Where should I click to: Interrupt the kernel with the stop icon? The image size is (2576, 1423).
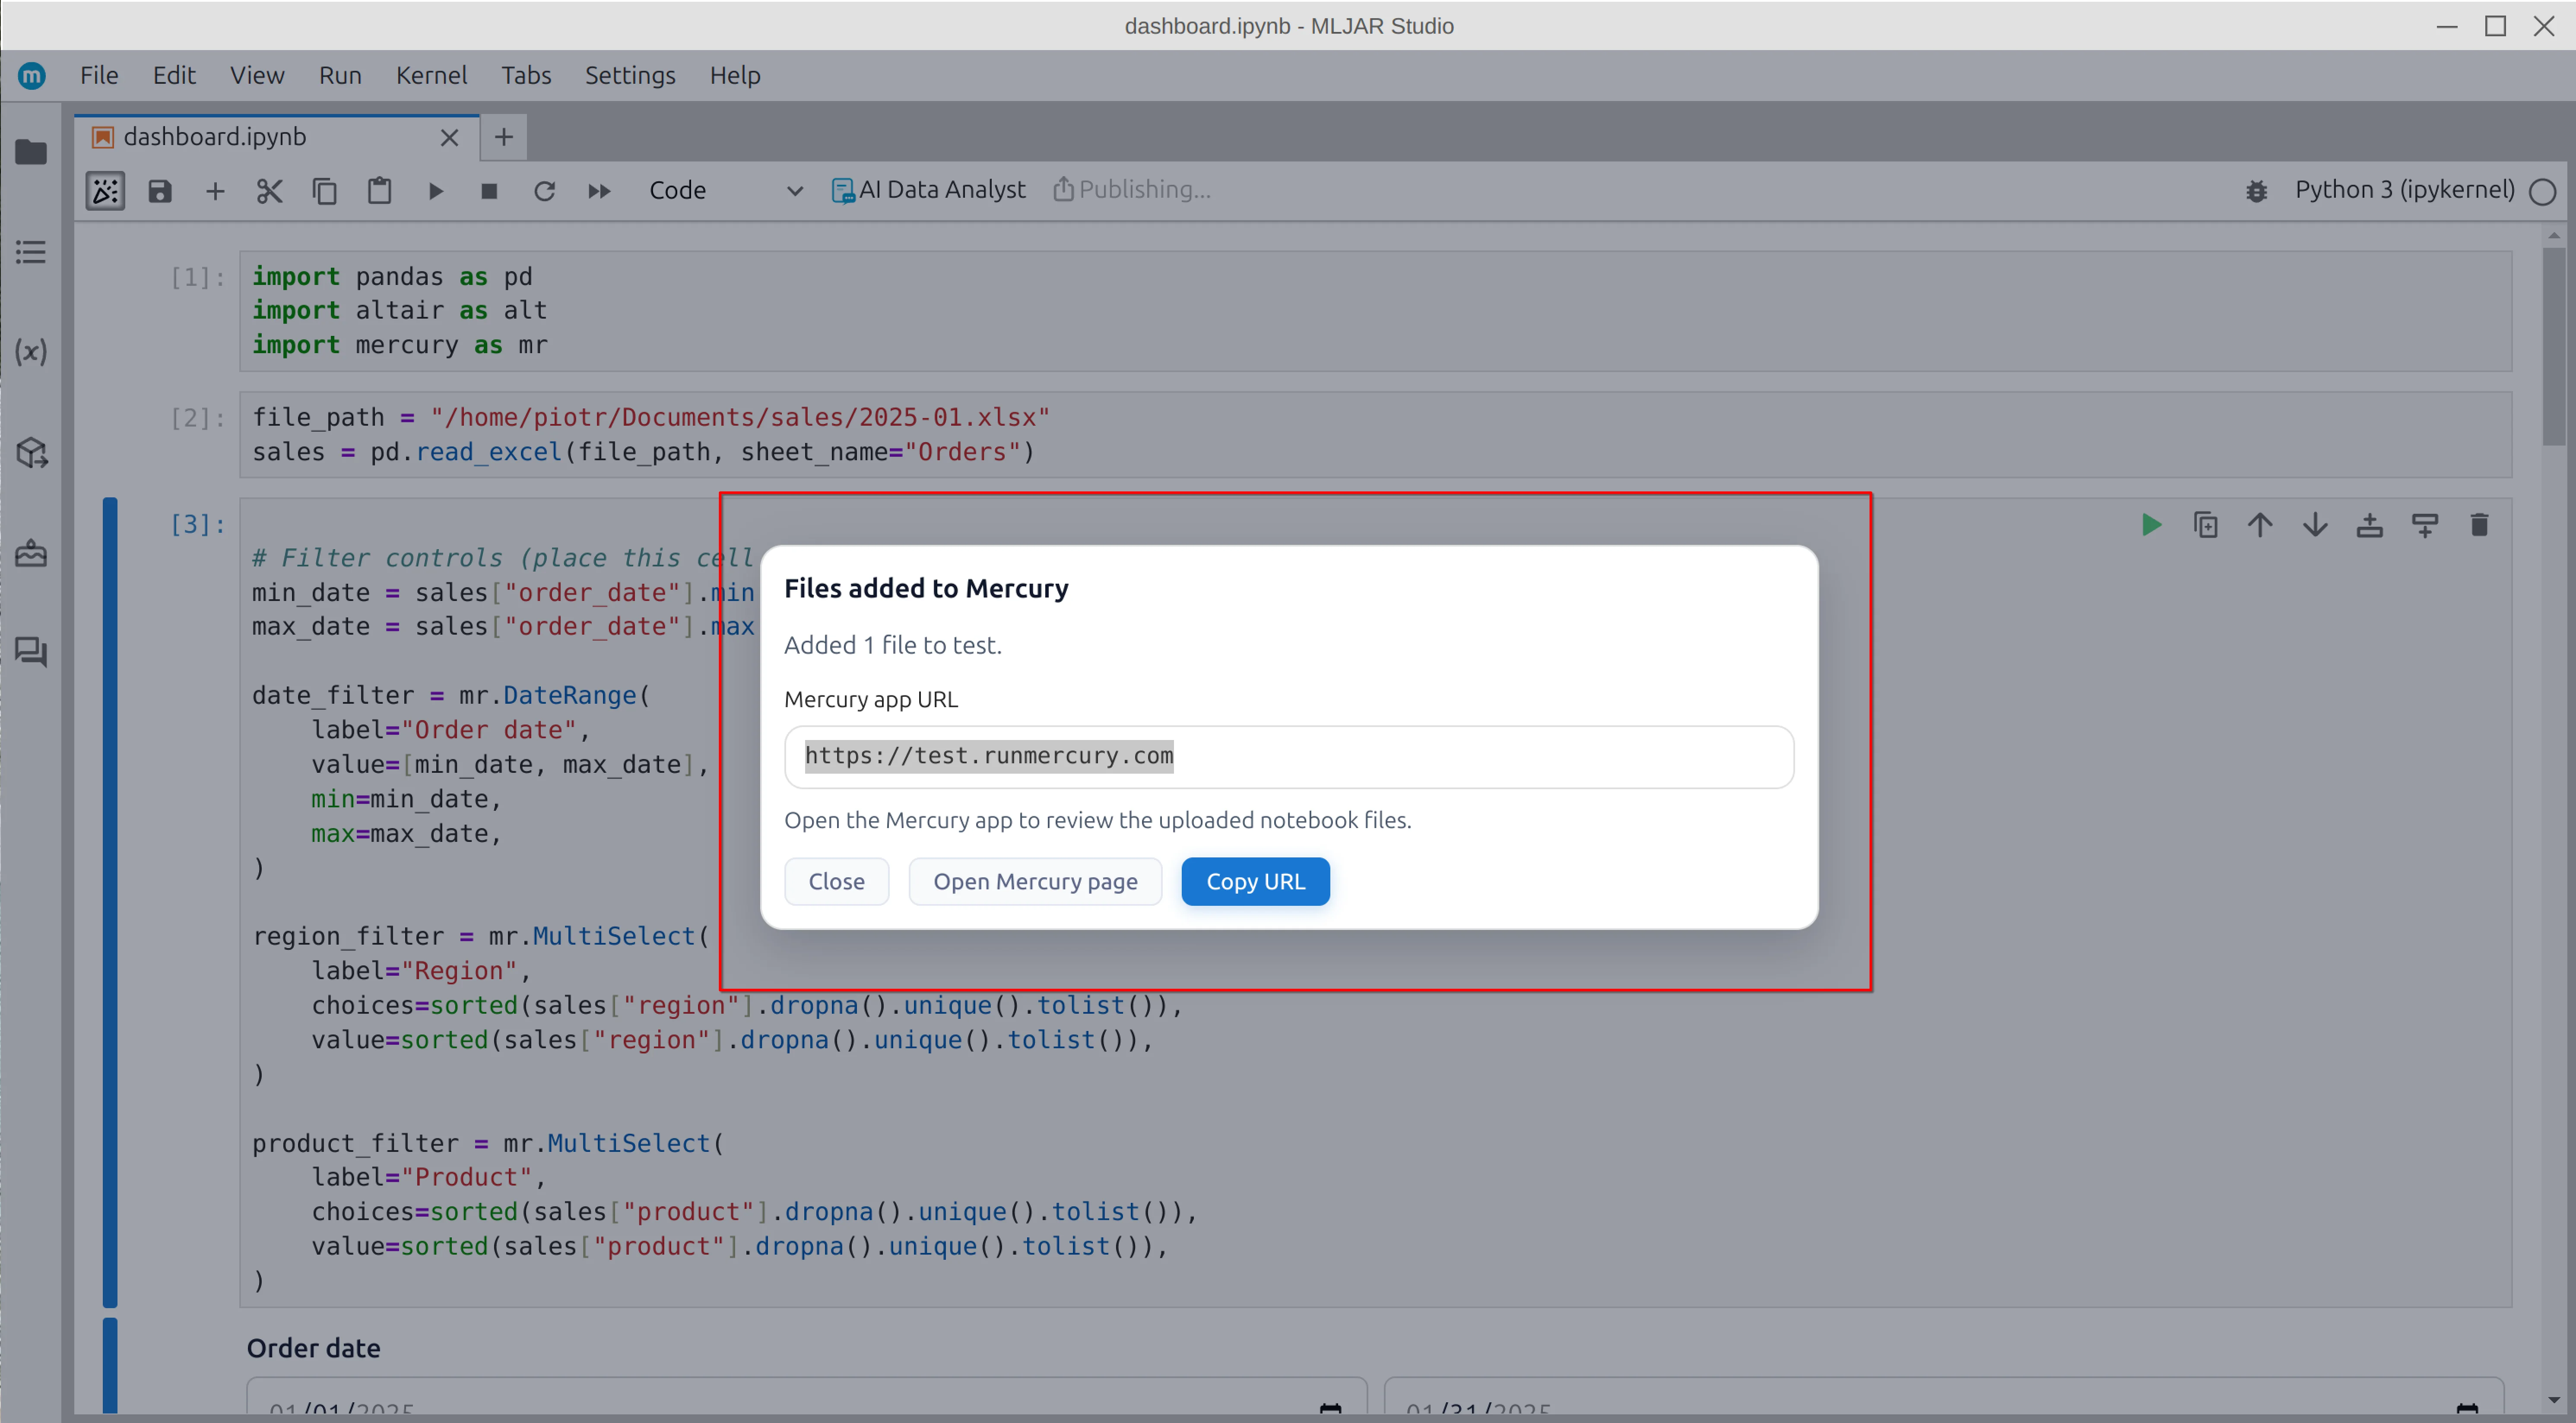[x=489, y=191]
